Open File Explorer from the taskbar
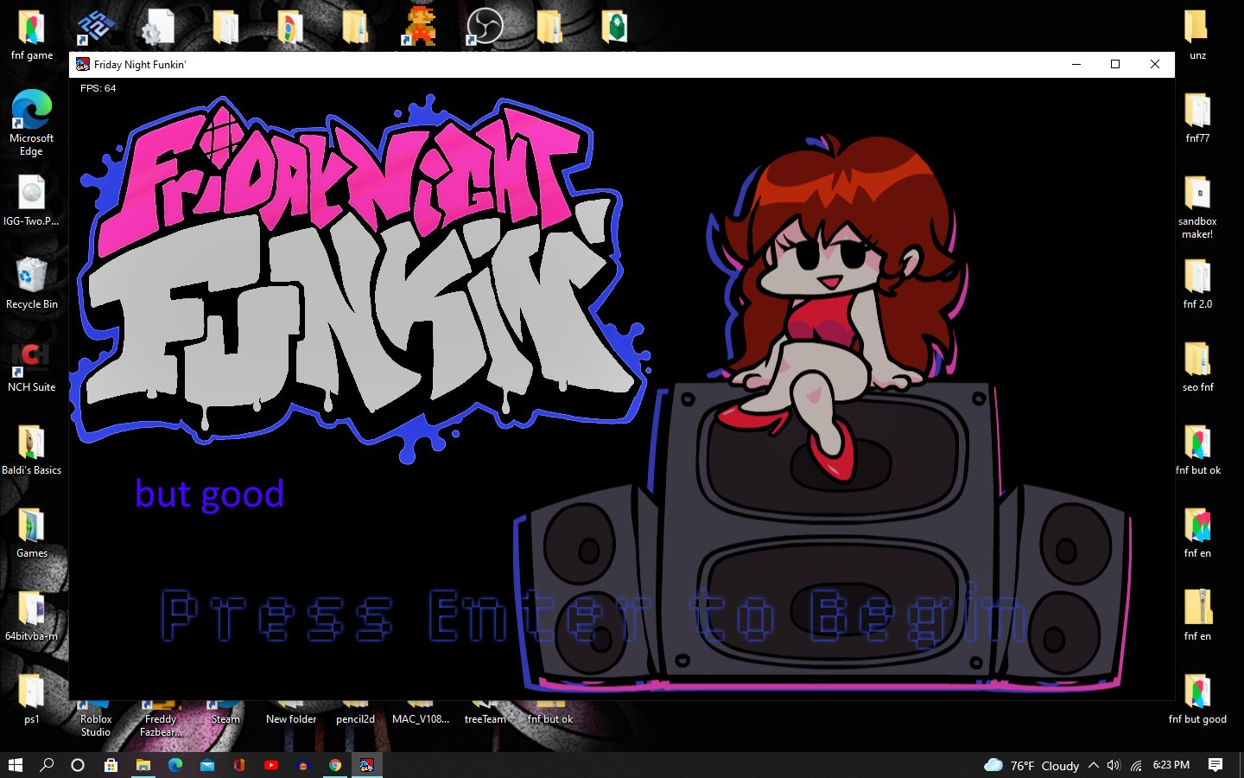The width and height of the screenshot is (1244, 778). (x=144, y=766)
